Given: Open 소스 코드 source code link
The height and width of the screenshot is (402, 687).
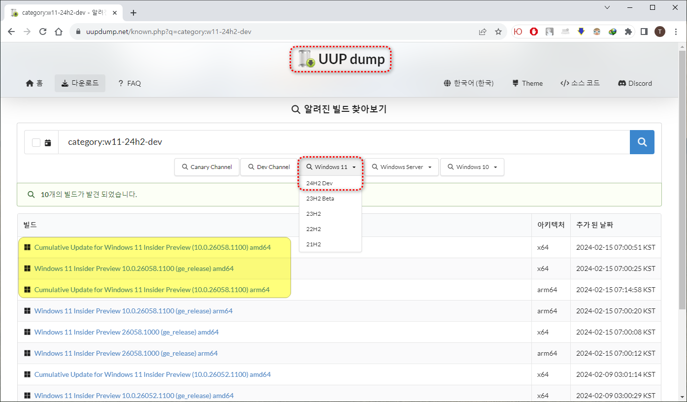Looking at the screenshot, I should point(580,83).
